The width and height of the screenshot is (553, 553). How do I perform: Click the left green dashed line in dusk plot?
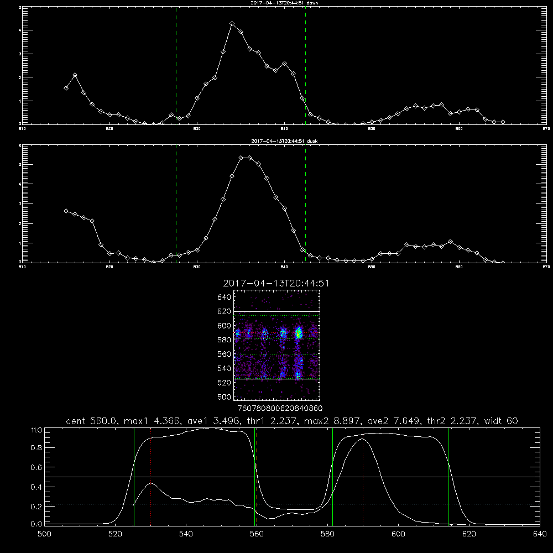(176, 204)
